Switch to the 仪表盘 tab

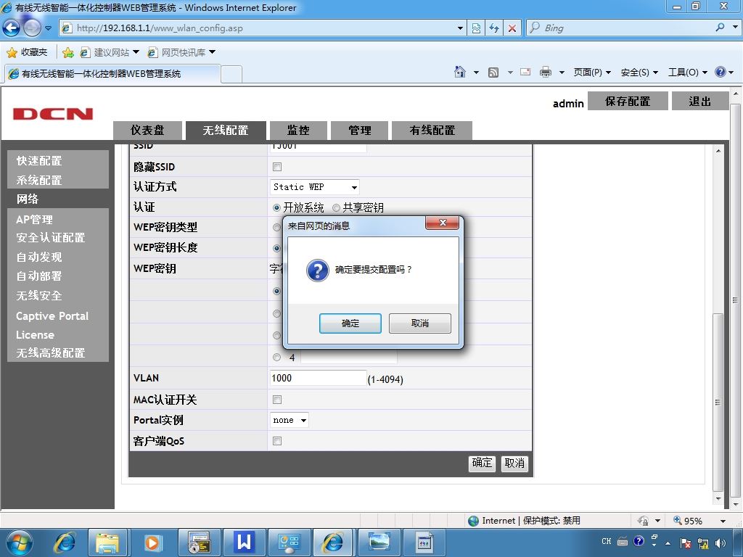[147, 131]
